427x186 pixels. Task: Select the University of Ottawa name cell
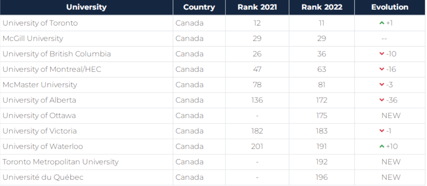[39, 116]
